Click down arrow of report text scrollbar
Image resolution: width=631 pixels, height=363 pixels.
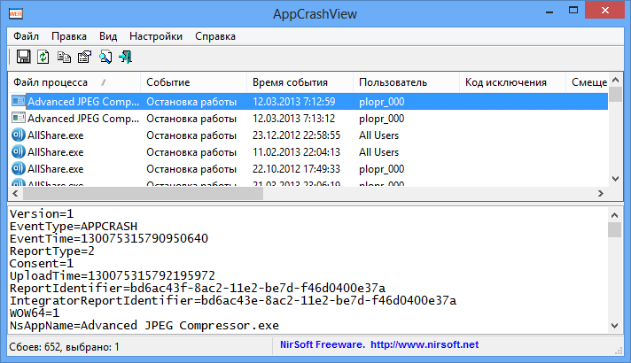614,326
